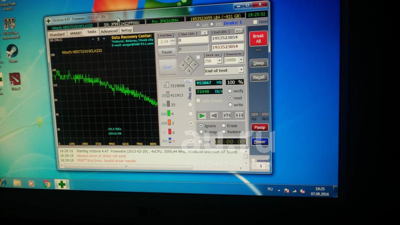Click the up arrow on navigation diamond
The height and width of the screenshot is (225, 400).
[x=189, y=59]
